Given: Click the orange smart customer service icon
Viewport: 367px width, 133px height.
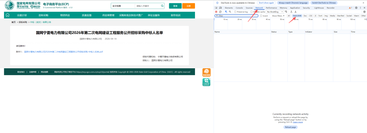Looking at the screenshot, I should [x=206, y=72].
